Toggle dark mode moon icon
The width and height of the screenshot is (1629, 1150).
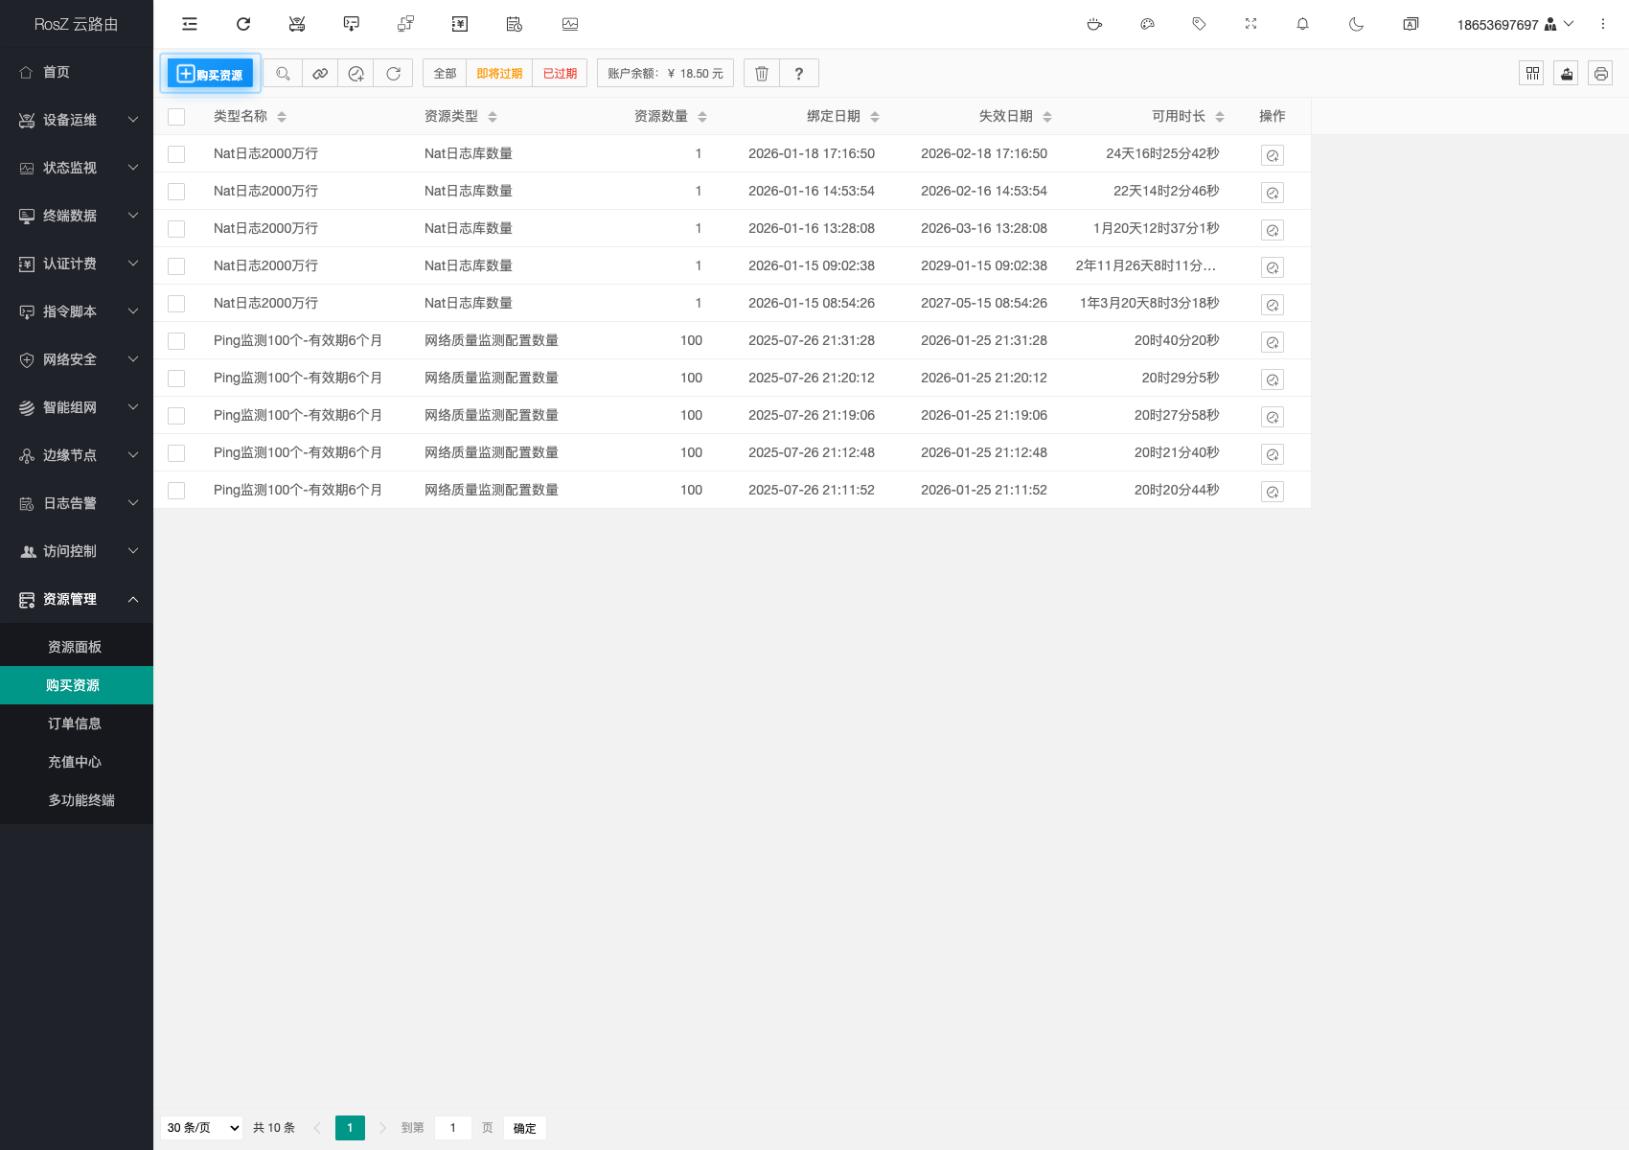point(1356,24)
